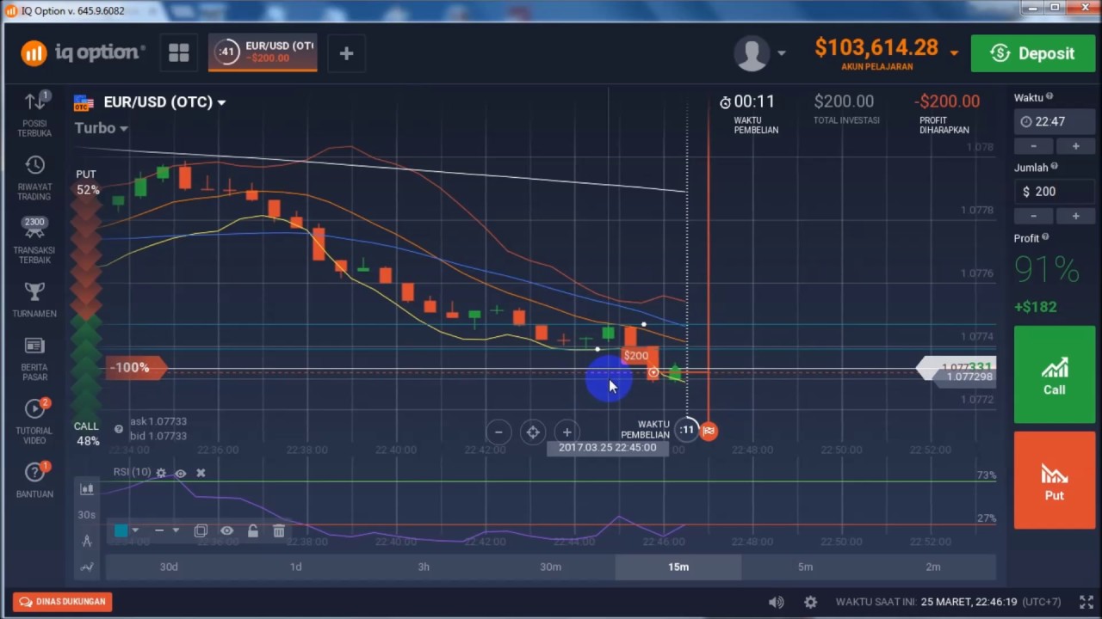Zoom out the chart with minus circle
This screenshot has height=619, width=1102.
coord(498,432)
